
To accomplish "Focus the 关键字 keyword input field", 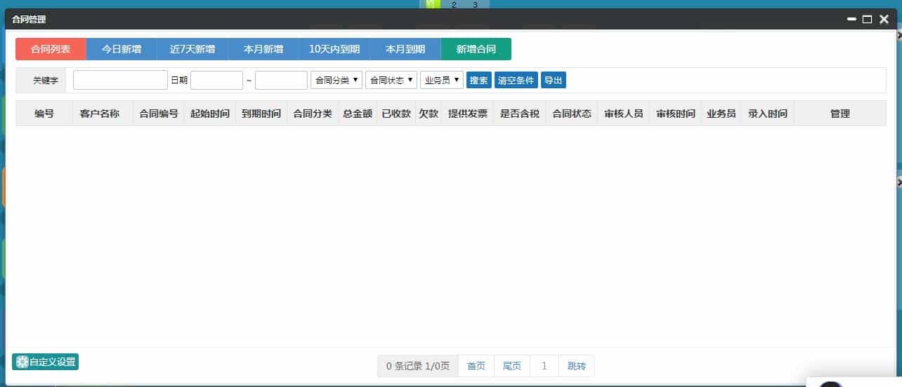I will tap(120, 80).
